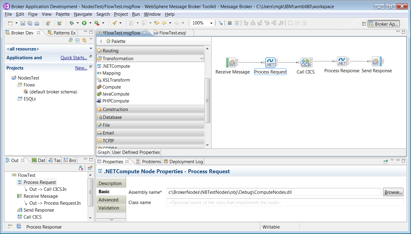Viewport: 411px width, 234px height.
Task: Open the Debug configurations dropdown arrow
Action: pos(78,23)
